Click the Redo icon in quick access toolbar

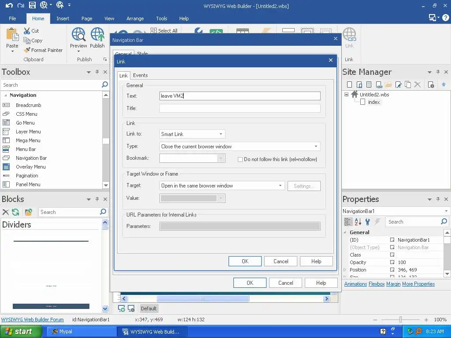[x=21, y=5]
